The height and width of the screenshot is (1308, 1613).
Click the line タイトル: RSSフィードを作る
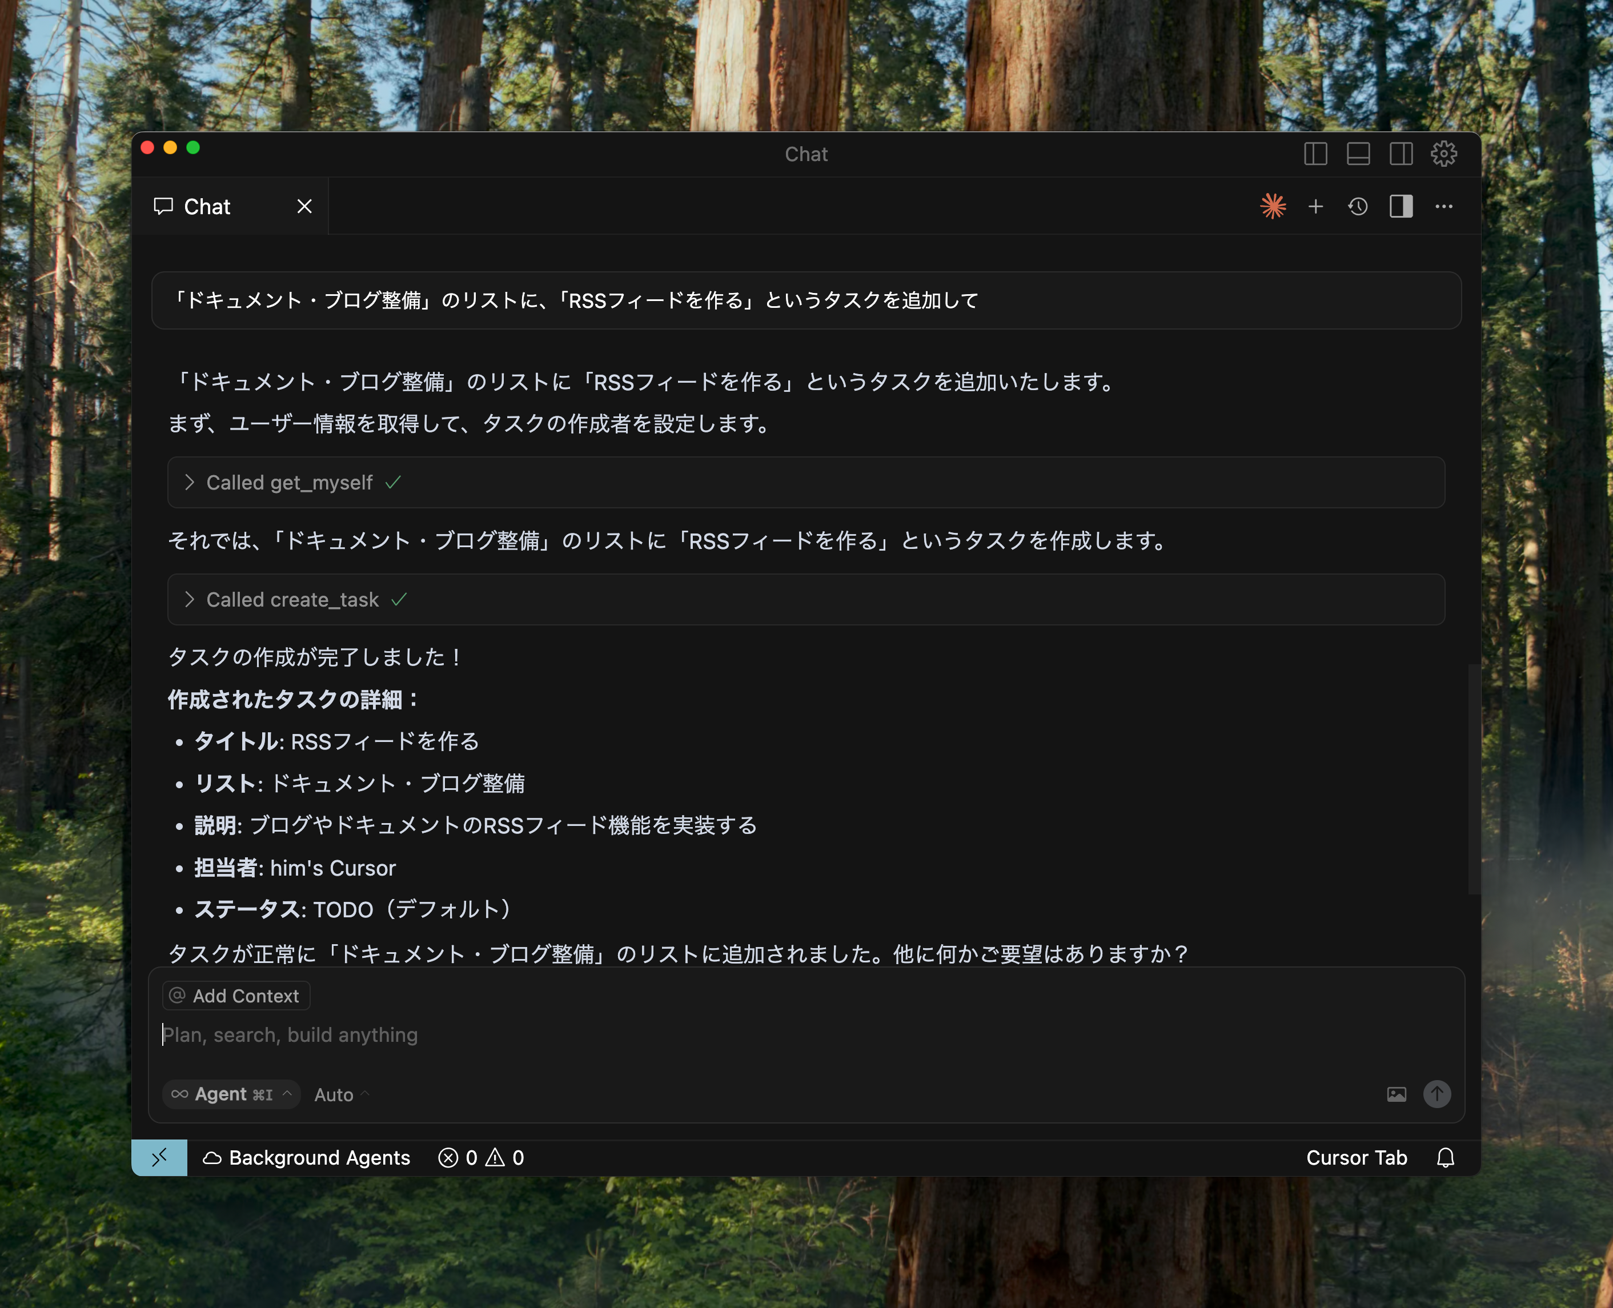(x=337, y=741)
